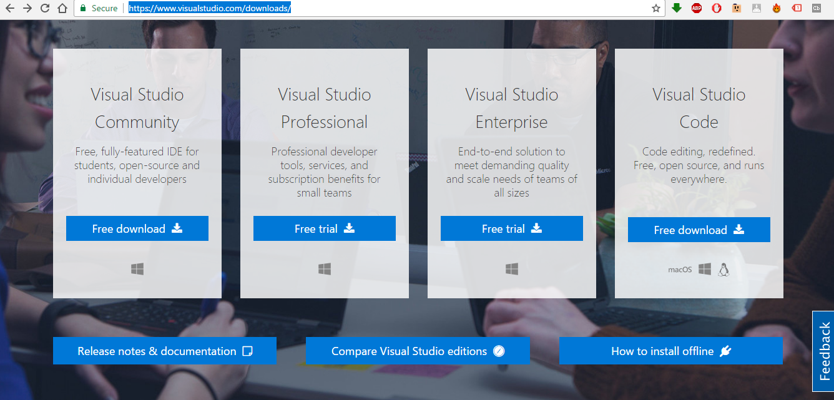Click Windows logo under Visual Studio Enterprise
The image size is (834, 400).
point(512,269)
